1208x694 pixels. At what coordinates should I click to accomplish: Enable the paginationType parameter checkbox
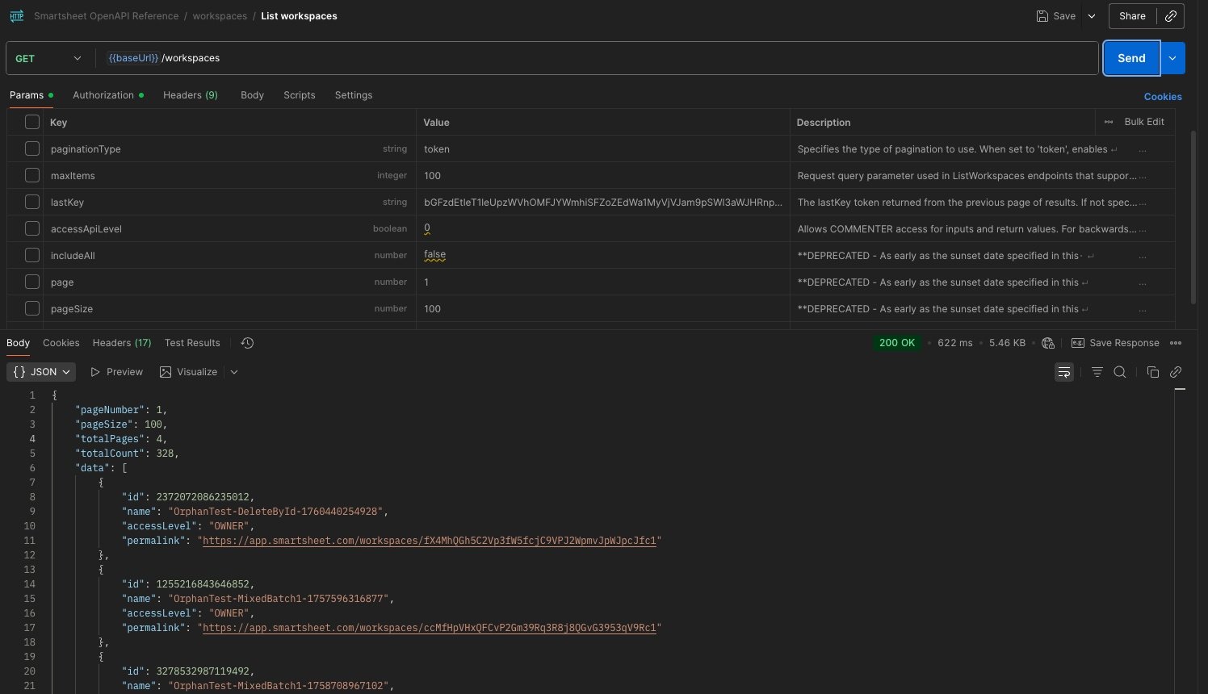tap(32, 148)
